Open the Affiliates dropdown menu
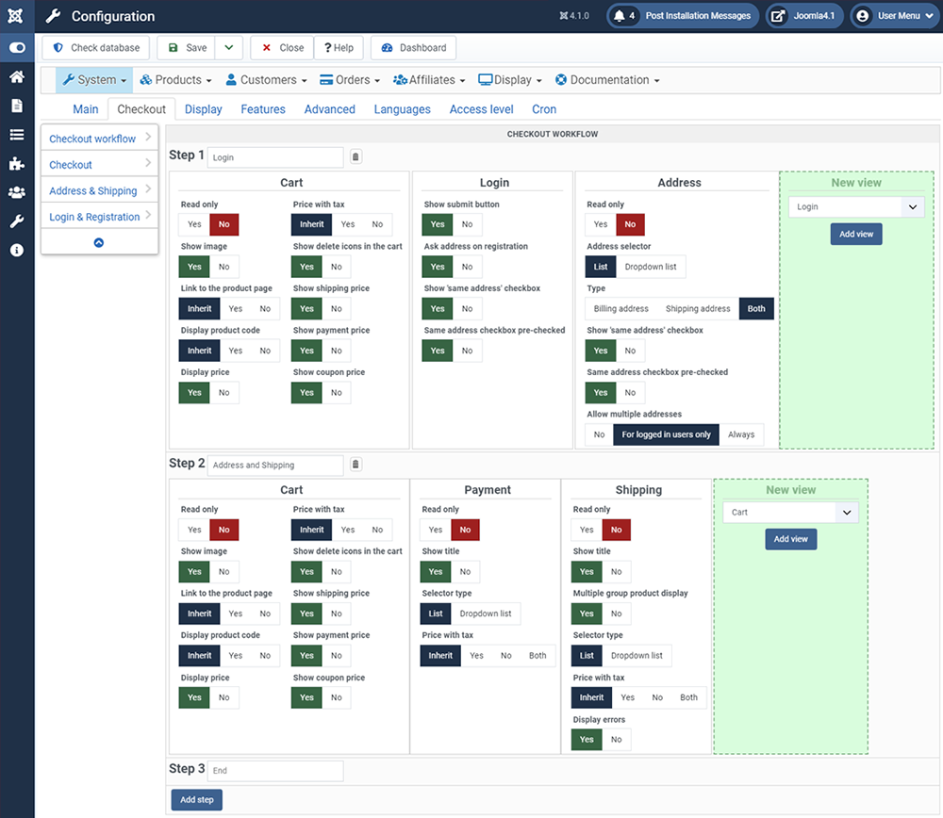The height and width of the screenshot is (818, 943). 429,80
